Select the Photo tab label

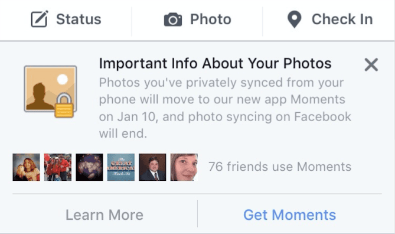pos(211,19)
